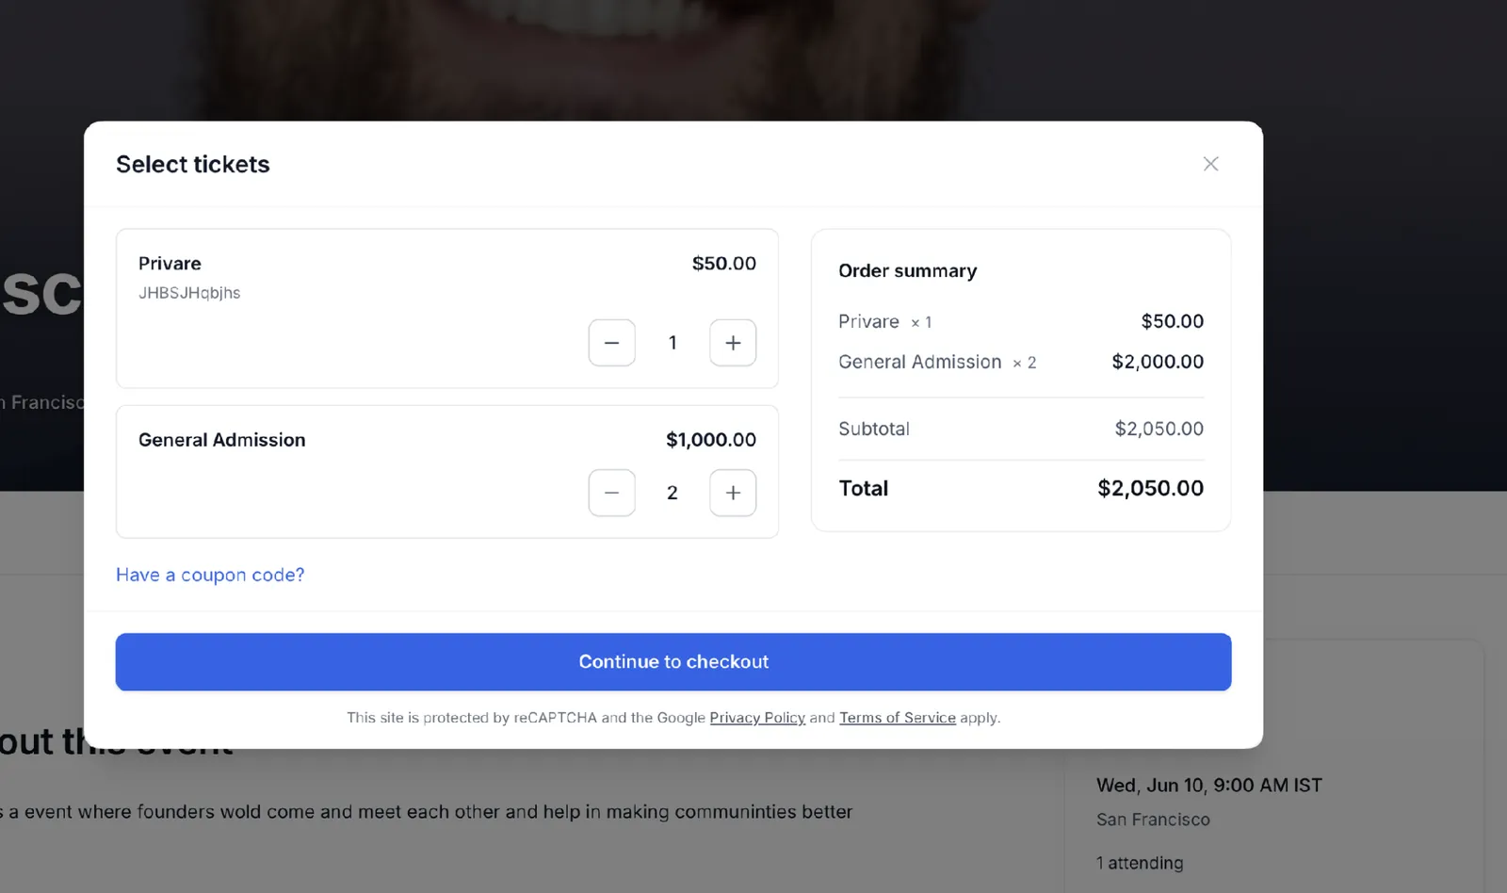This screenshot has height=893, width=1507.
Task: Open the coupon code entry link
Action: coord(210,575)
